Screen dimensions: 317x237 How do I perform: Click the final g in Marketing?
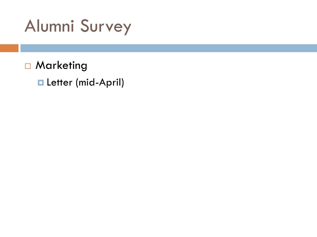[x=84, y=67]
